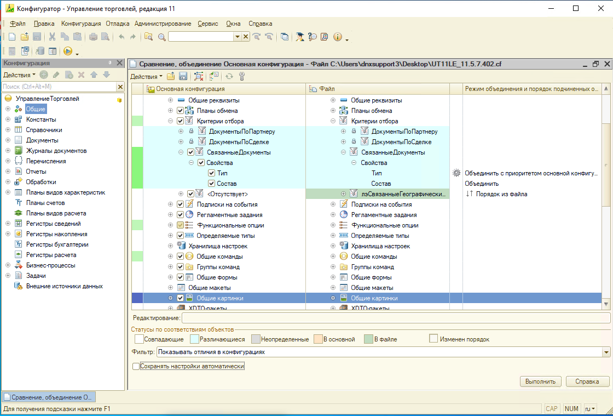Click the refresh comparison icon
Image resolution: width=613 pixels, height=416 pixels.
(x=229, y=76)
